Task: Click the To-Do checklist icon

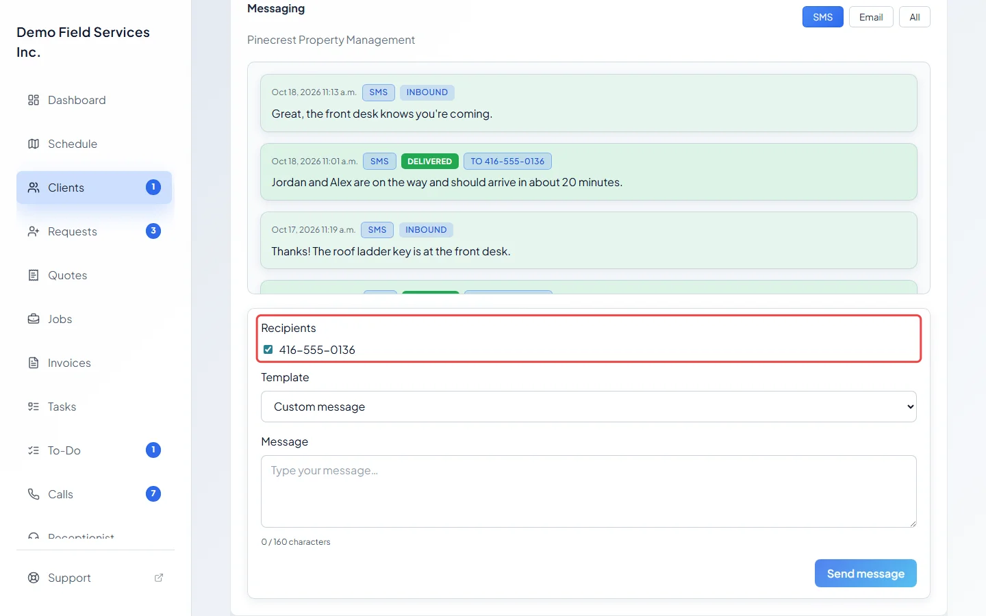Action: [x=34, y=450]
